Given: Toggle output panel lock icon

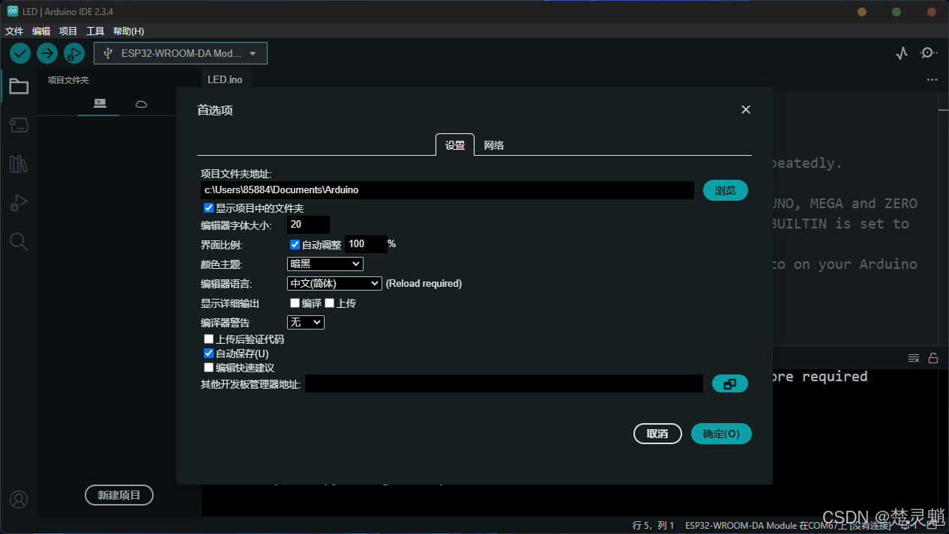Looking at the screenshot, I should click(x=933, y=358).
